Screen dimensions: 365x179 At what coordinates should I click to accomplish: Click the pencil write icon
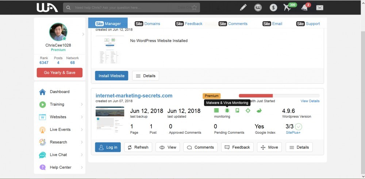click(x=243, y=7)
